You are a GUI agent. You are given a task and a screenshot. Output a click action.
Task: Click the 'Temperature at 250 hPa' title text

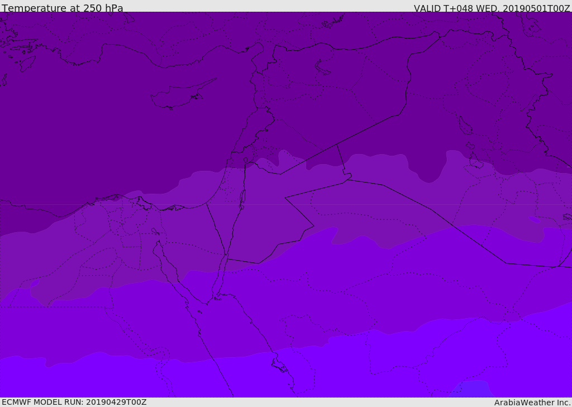click(63, 8)
